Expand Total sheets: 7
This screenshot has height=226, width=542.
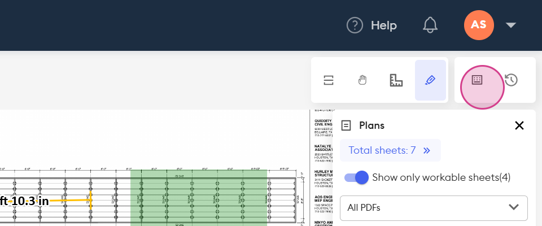pos(390,150)
